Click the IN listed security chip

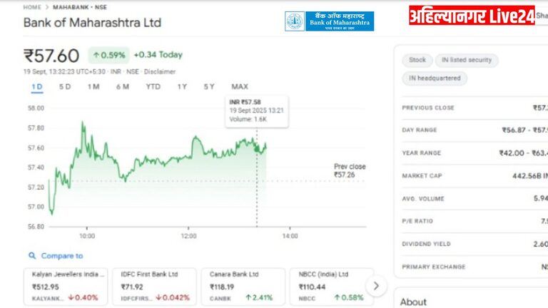(x=467, y=60)
